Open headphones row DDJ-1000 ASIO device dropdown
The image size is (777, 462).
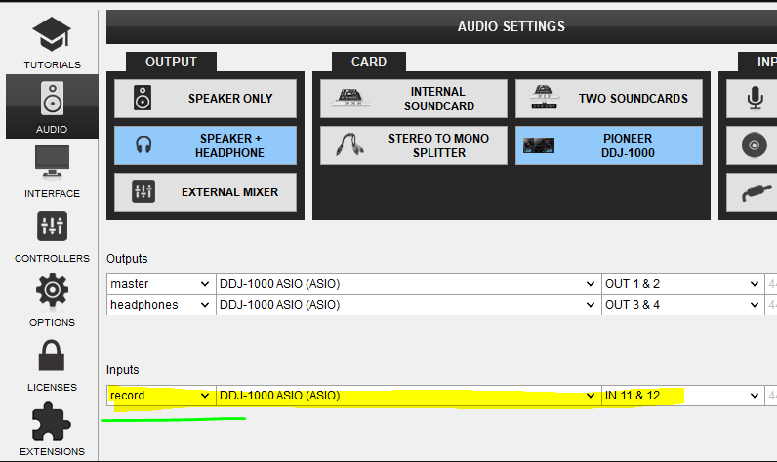click(x=408, y=305)
